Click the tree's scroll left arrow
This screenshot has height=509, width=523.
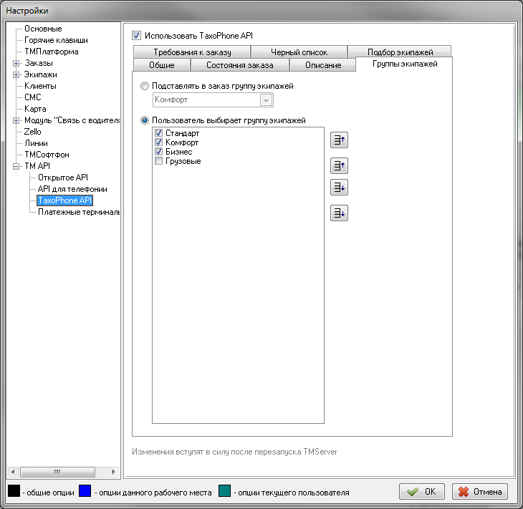pos(13,472)
